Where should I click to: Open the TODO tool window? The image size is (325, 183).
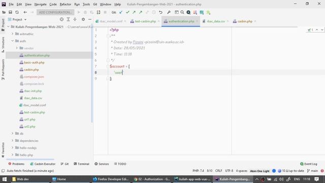(x=120, y=164)
